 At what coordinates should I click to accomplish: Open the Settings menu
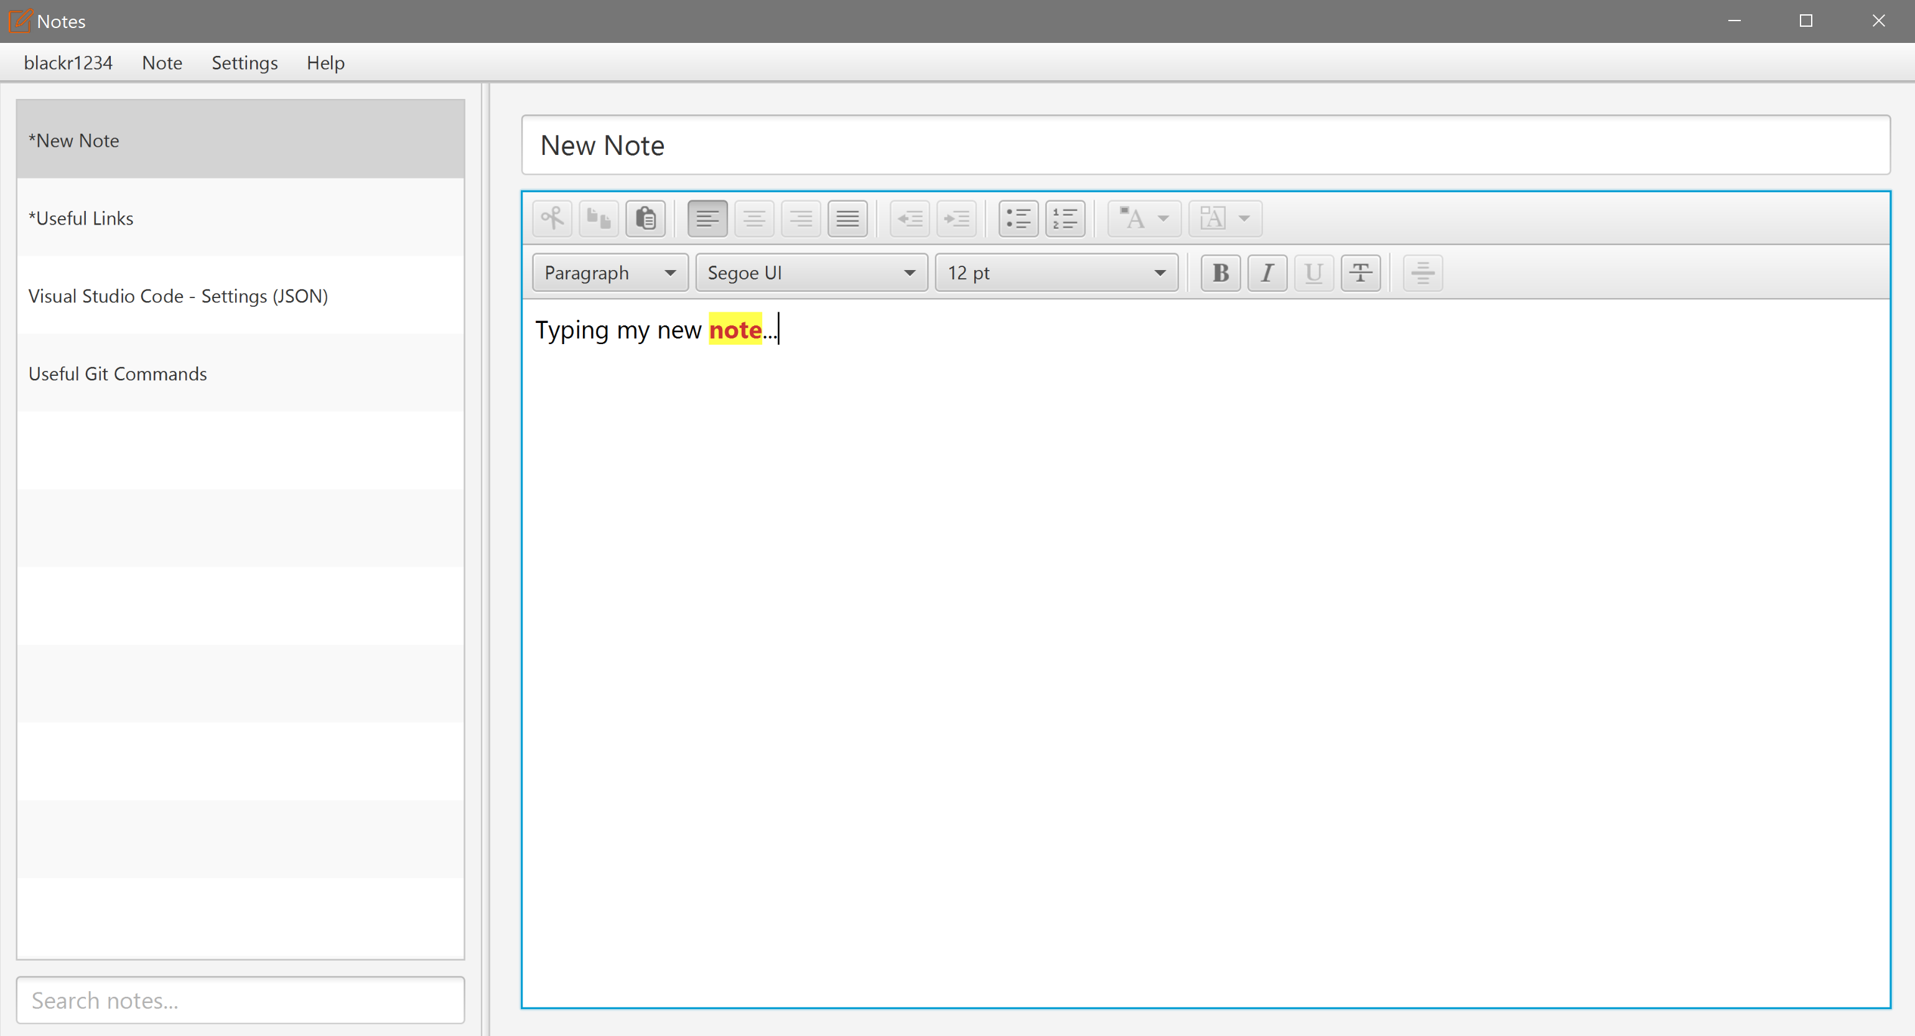point(245,62)
